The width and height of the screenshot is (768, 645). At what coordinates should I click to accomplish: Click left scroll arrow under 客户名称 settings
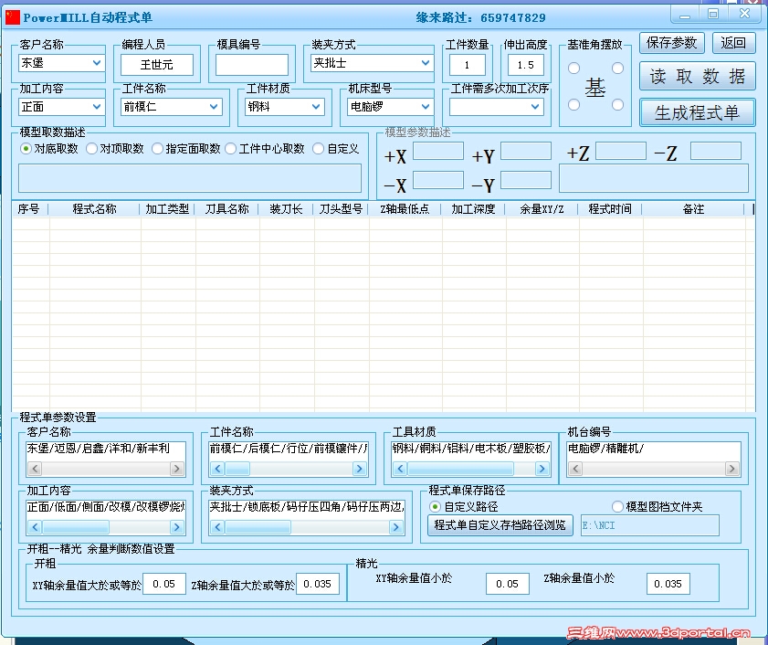(x=35, y=469)
